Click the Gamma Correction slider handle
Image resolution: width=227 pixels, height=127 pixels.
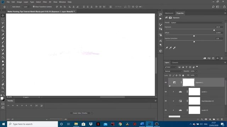click(194, 42)
